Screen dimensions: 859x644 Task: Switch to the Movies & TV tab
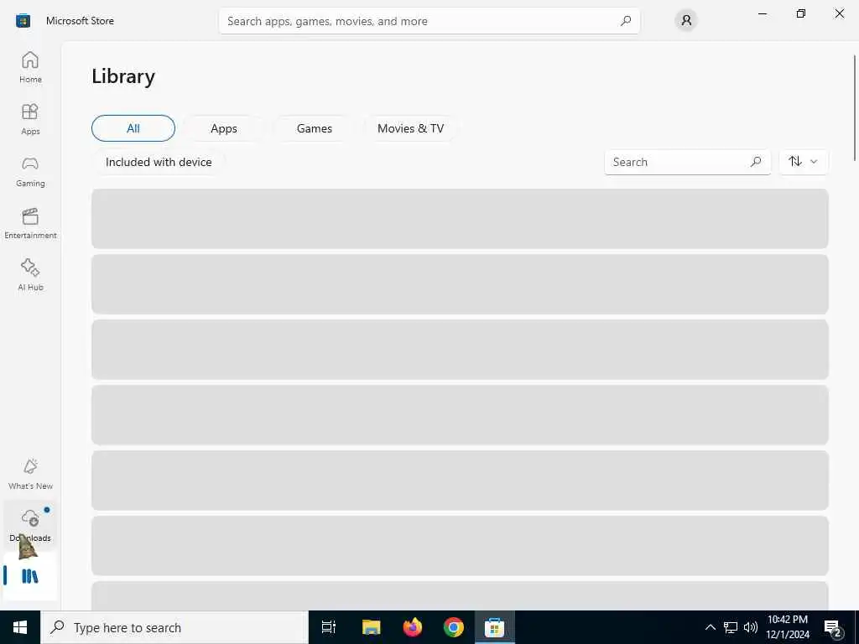[410, 128]
